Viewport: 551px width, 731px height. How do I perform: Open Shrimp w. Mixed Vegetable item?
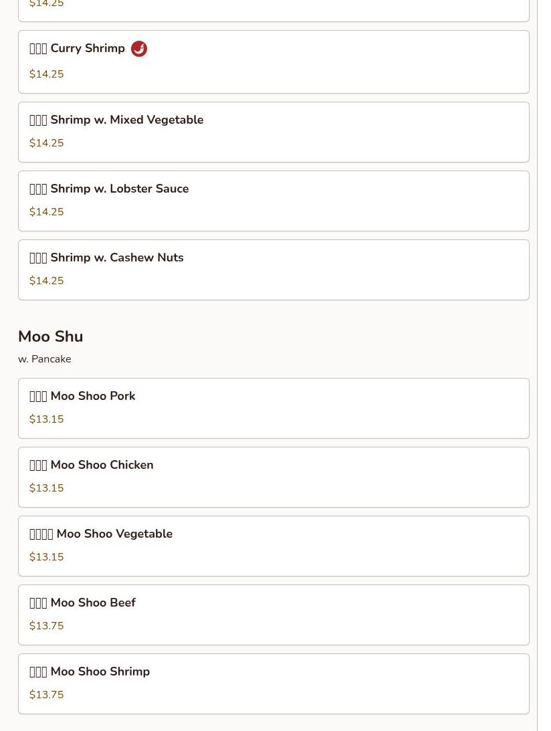(273, 132)
